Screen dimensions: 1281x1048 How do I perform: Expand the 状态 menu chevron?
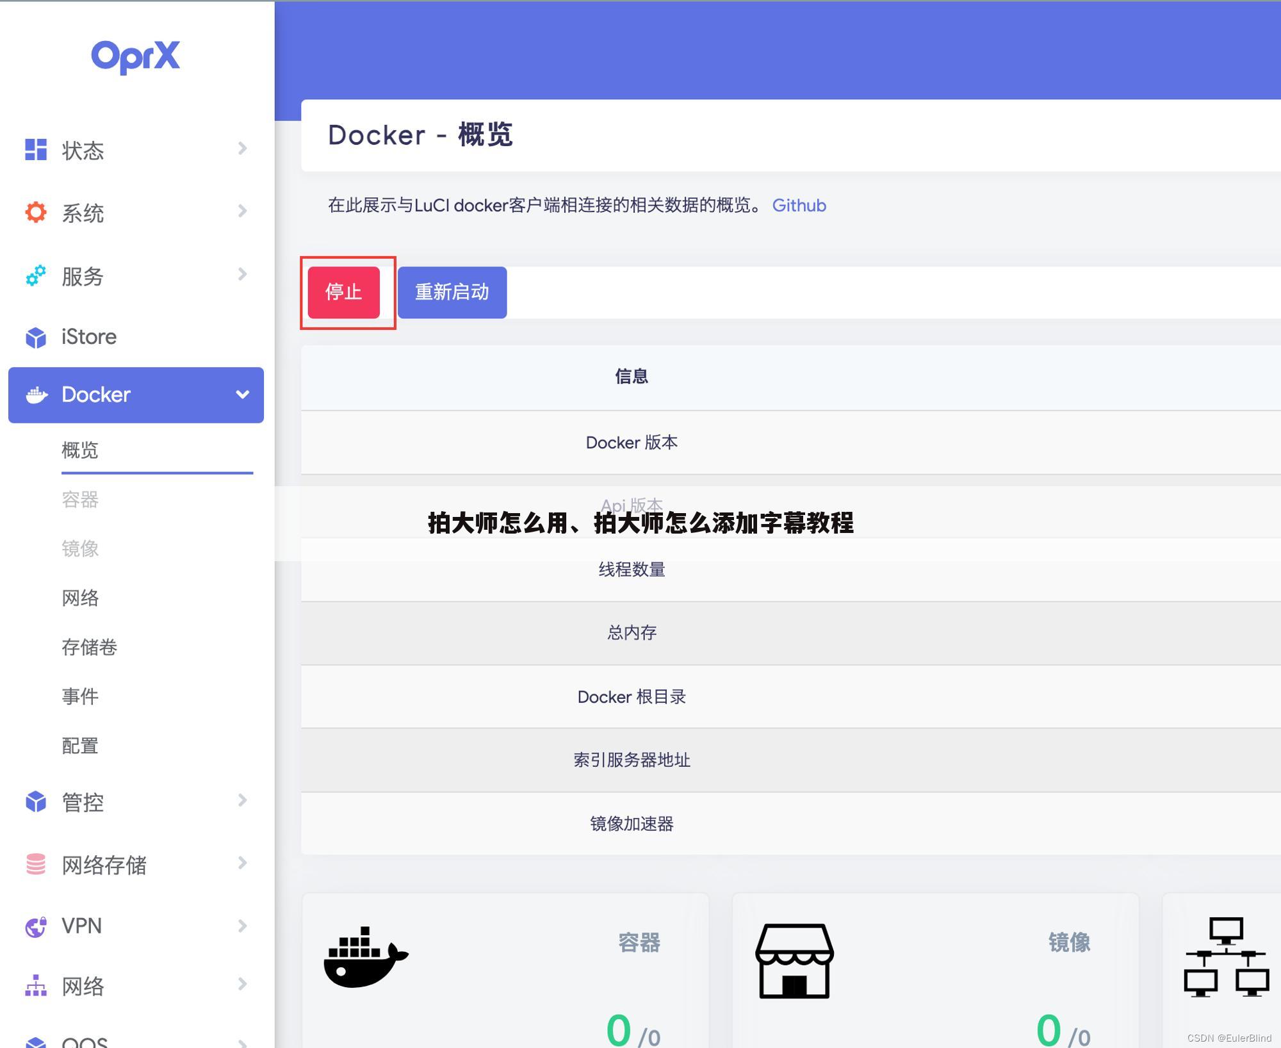[242, 149]
